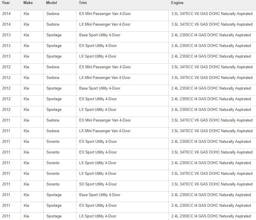The image size is (256, 220).
Task: Select the 2014 Sedona LX Mini Passenger Van trim
Action: click(105, 24)
